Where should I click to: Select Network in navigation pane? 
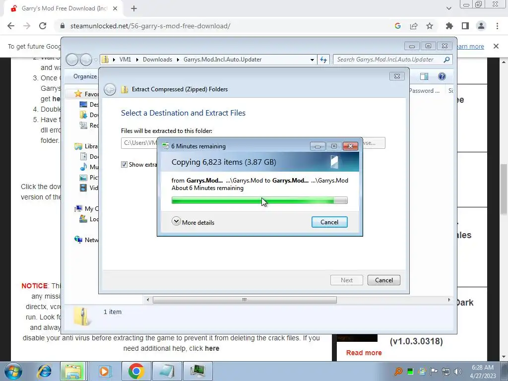86,240
